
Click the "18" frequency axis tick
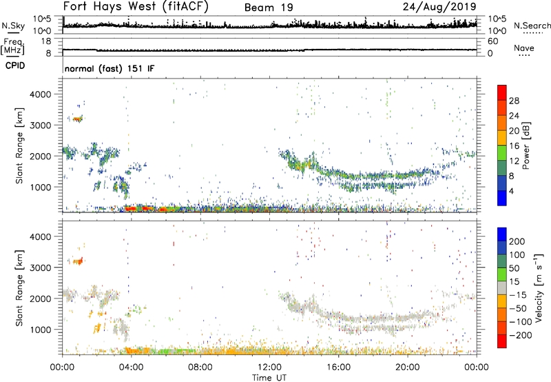[46, 41]
